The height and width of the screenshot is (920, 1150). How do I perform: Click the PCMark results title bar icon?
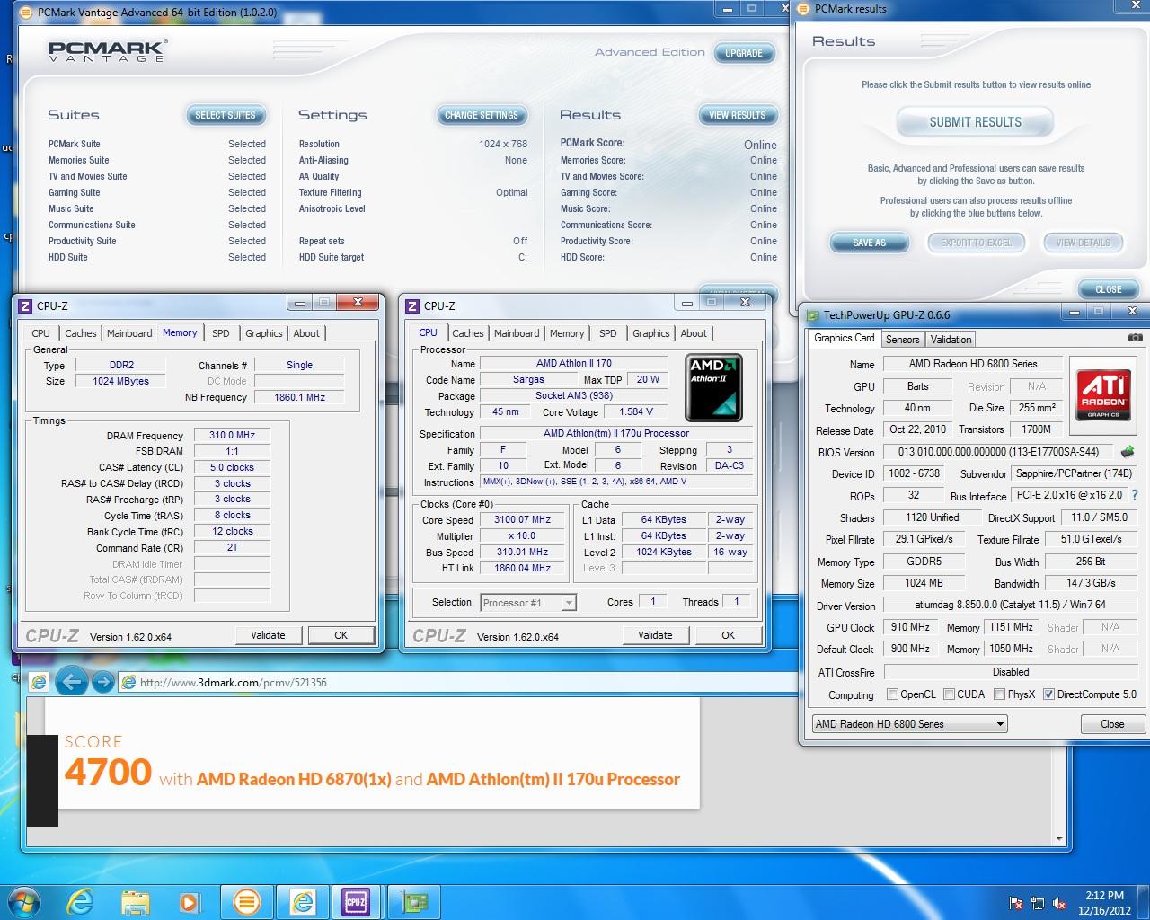[802, 9]
